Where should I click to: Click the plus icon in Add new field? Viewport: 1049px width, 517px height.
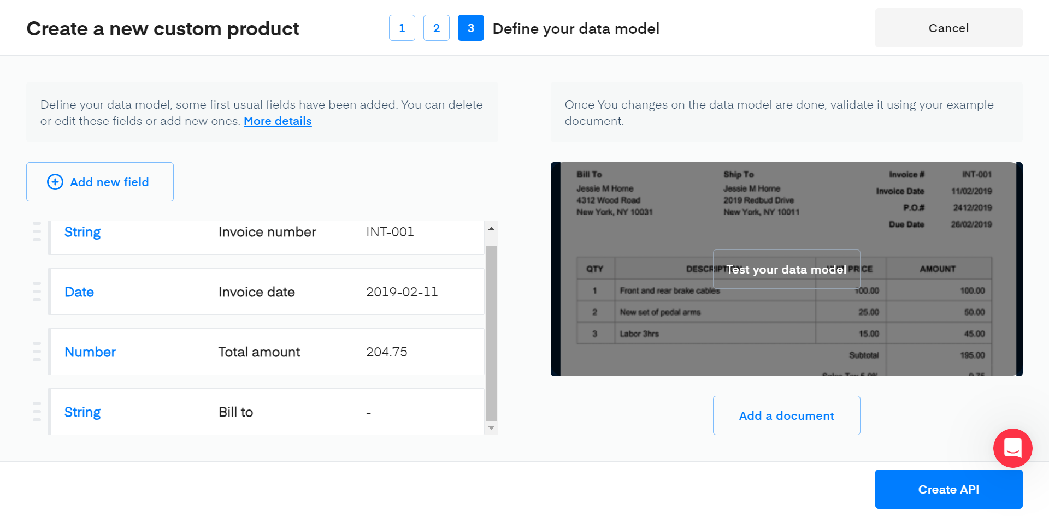(55, 182)
